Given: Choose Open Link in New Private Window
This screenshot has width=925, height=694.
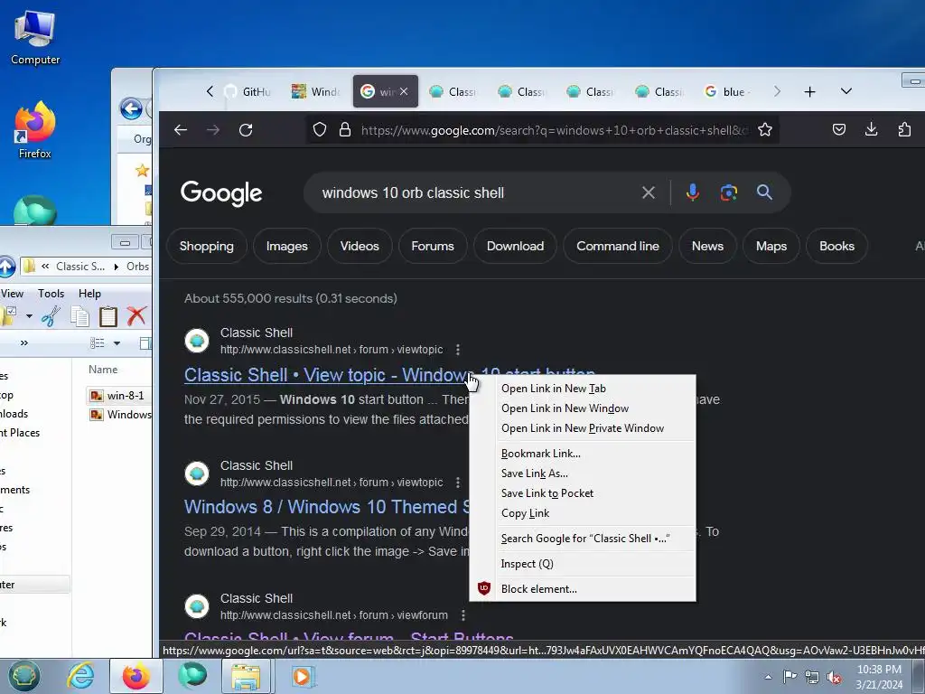Looking at the screenshot, I should click(583, 428).
